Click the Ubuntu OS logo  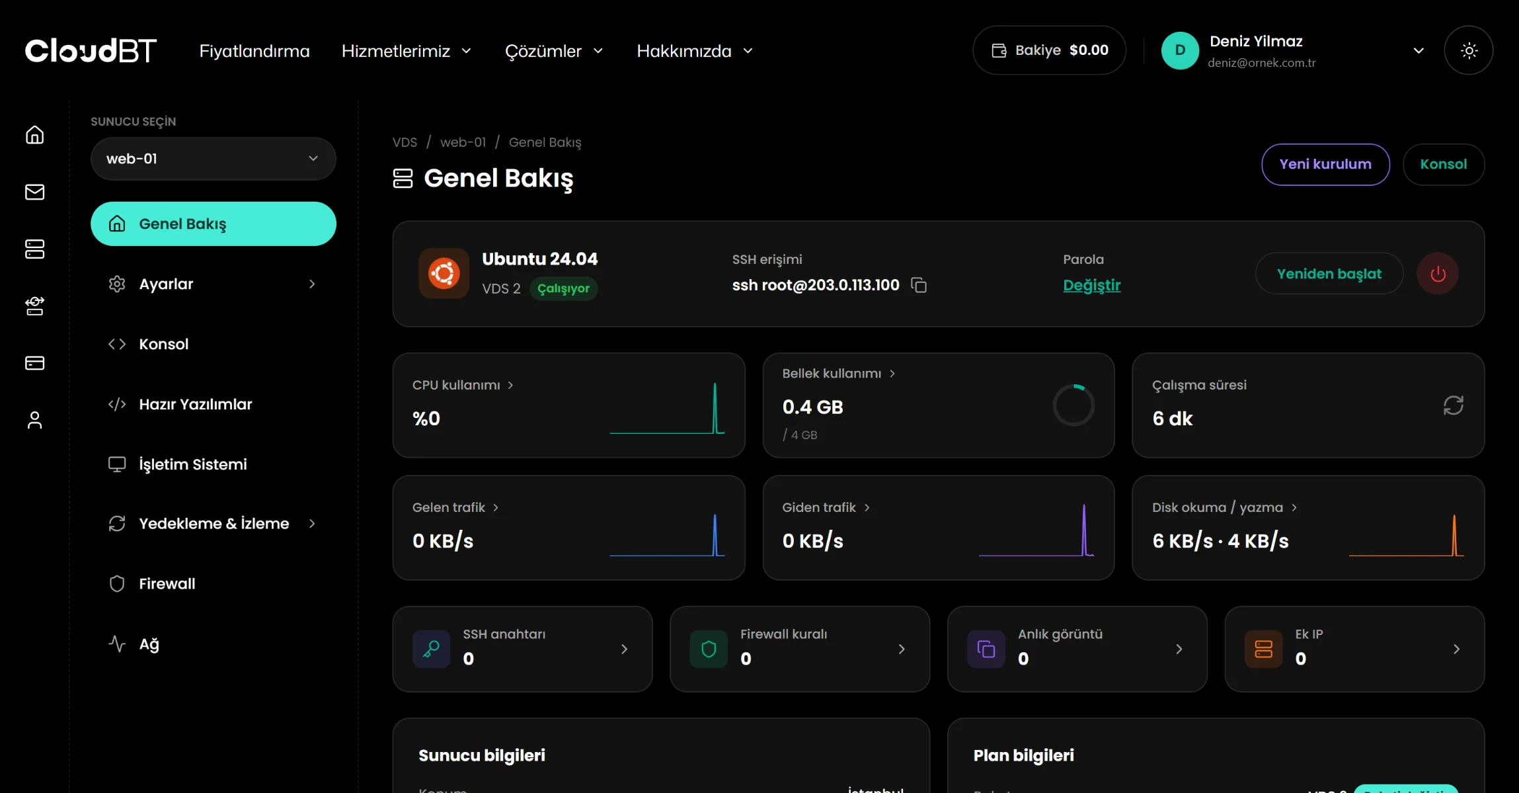pos(444,273)
